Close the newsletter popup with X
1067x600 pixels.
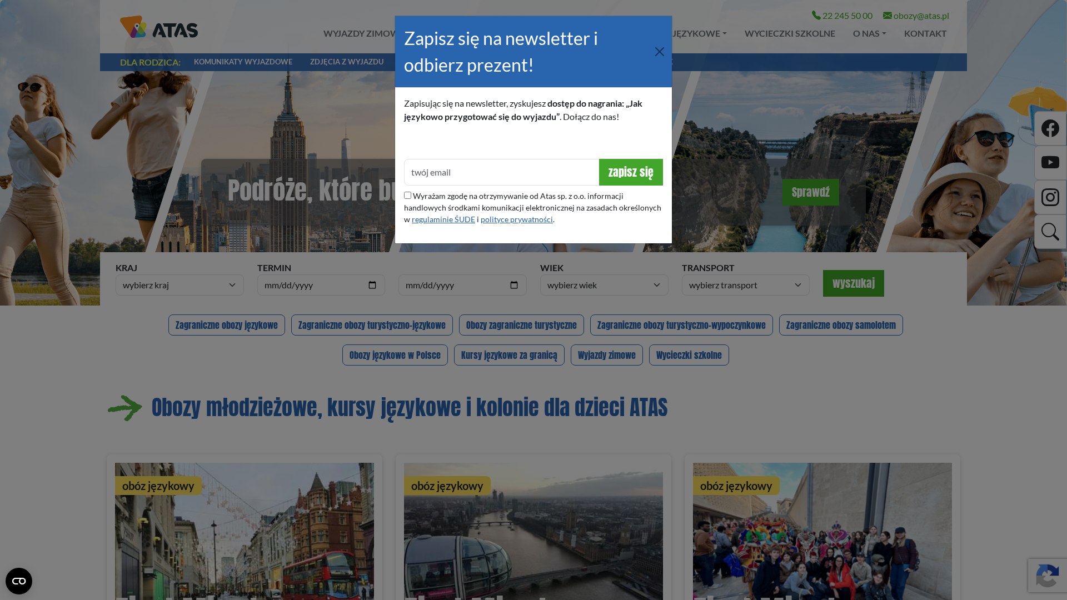click(x=660, y=52)
